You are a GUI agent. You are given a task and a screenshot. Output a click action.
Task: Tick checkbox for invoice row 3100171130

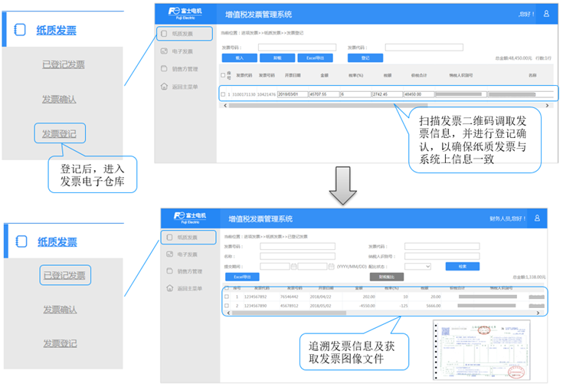click(224, 94)
